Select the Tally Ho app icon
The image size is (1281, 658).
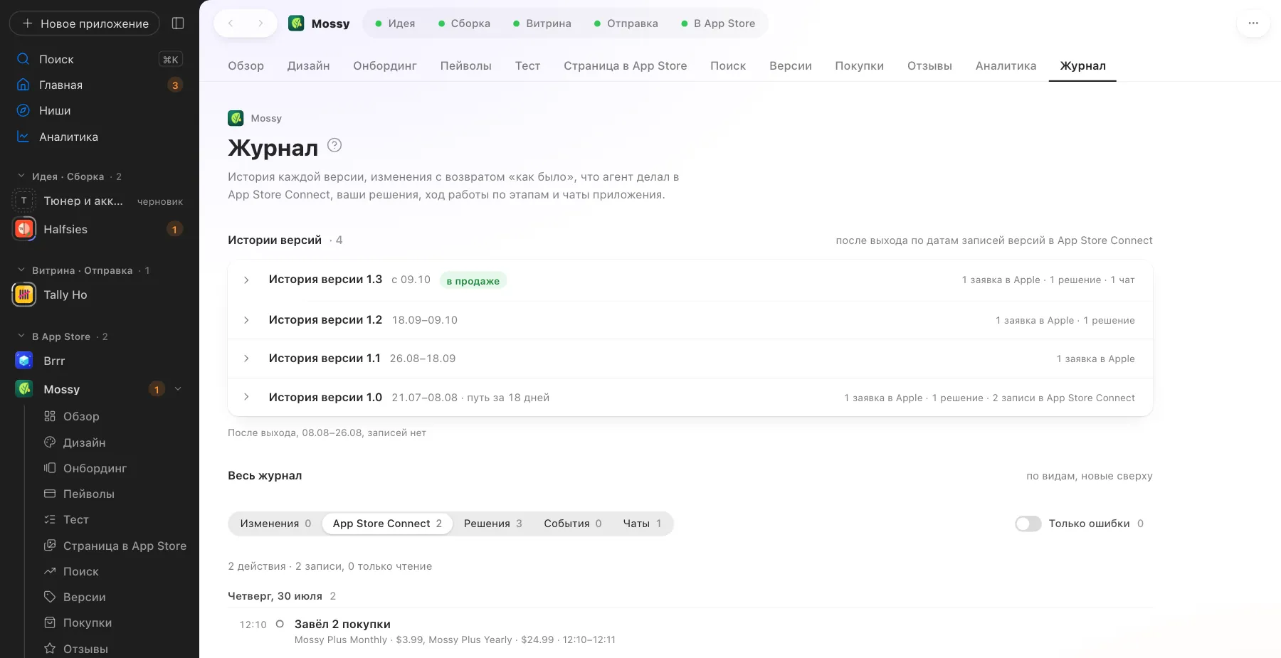point(24,294)
